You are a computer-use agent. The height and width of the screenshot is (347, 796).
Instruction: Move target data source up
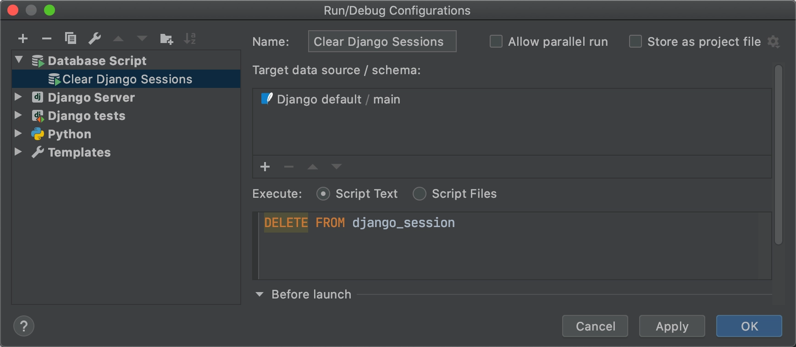[313, 167]
